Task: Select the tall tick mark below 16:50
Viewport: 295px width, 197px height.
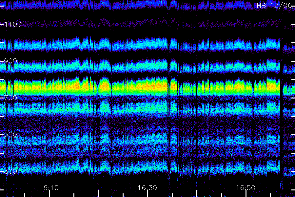Action: (x=246, y=194)
